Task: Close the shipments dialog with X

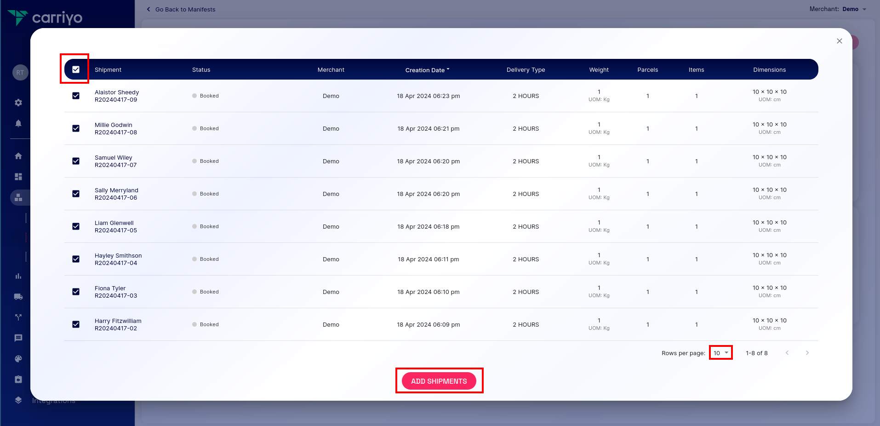Action: [839, 41]
